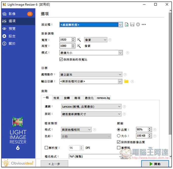
Task: Click the help icon next to 模式
Action: pyautogui.click(x=127, y=53)
